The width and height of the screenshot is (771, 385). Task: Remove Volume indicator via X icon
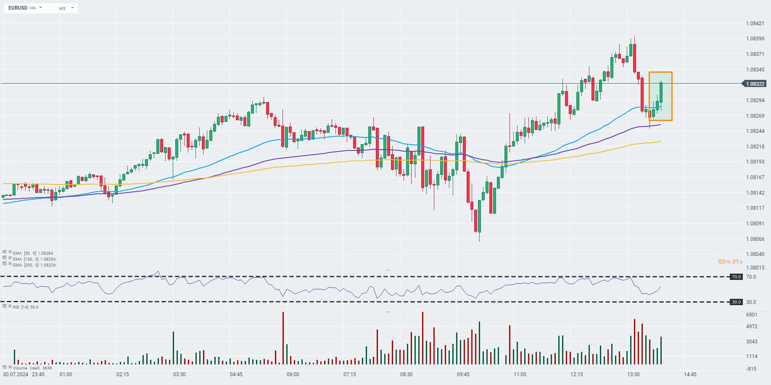[x=10, y=367]
